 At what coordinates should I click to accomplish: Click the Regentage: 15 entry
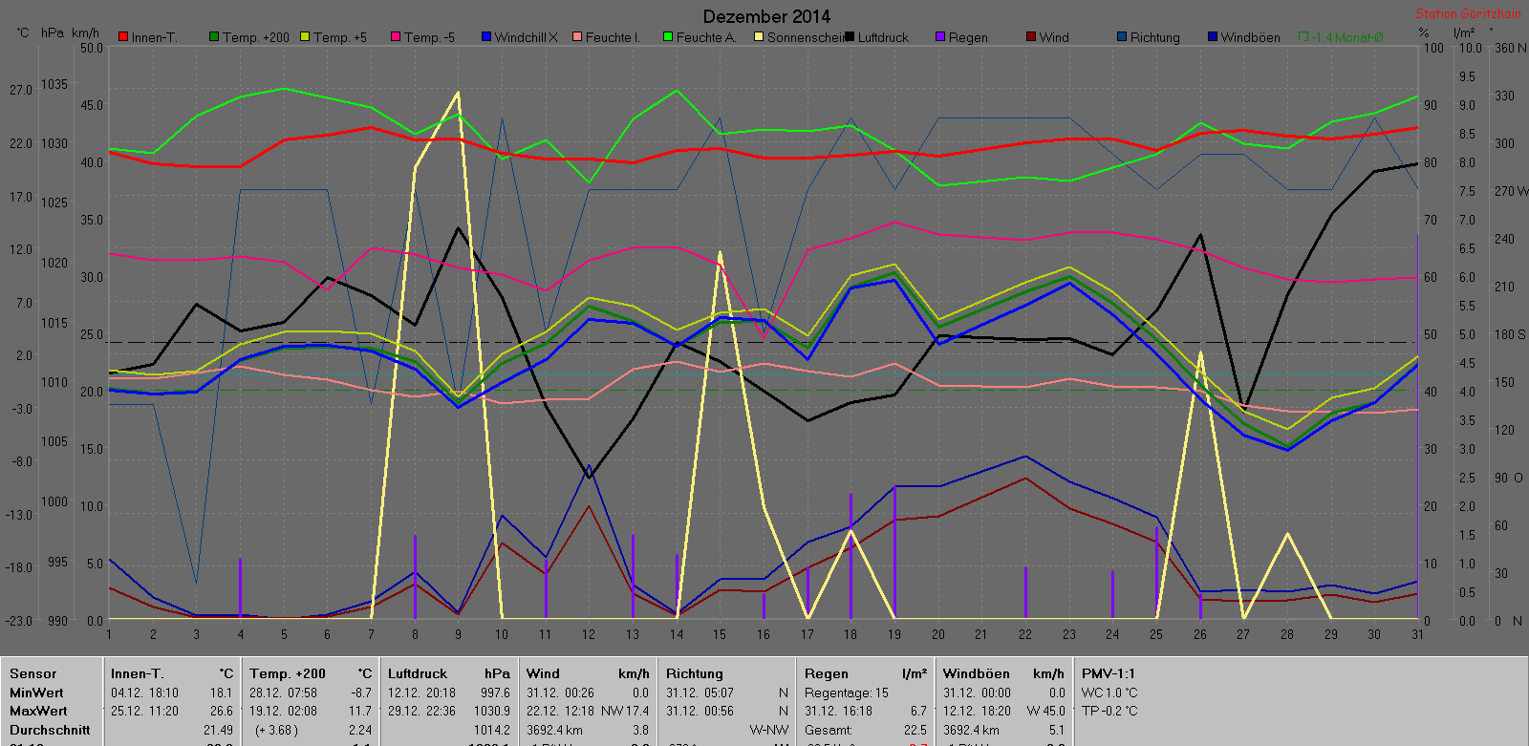click(x=847, y=693)
